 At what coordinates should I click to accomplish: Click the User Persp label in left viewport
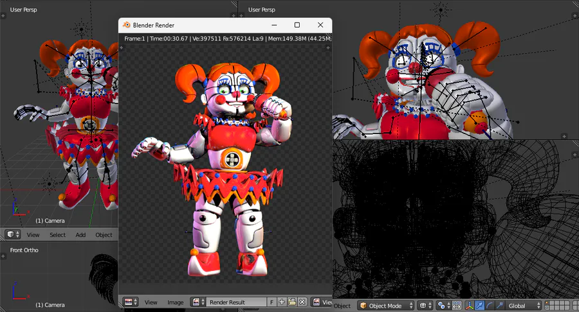(23, 10)
